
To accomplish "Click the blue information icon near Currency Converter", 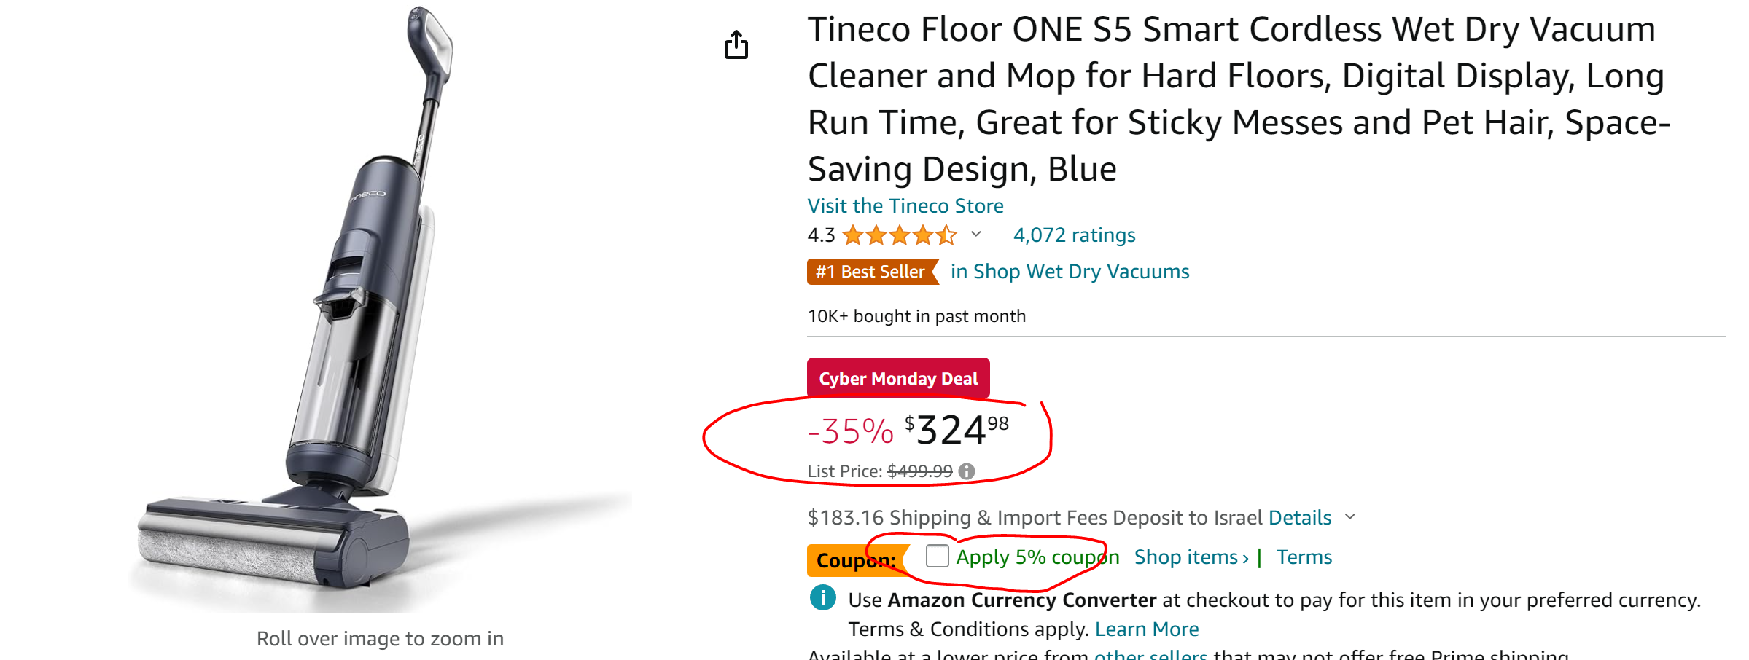I will pos(823,598).
